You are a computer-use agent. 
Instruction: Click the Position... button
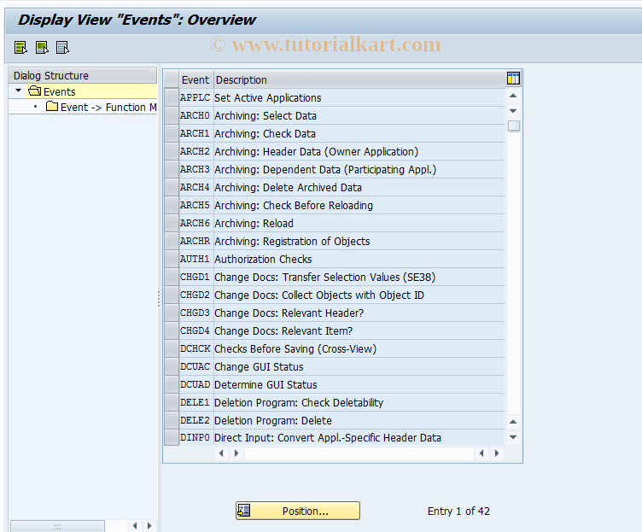pyautogui.click(x=298, y=511)
